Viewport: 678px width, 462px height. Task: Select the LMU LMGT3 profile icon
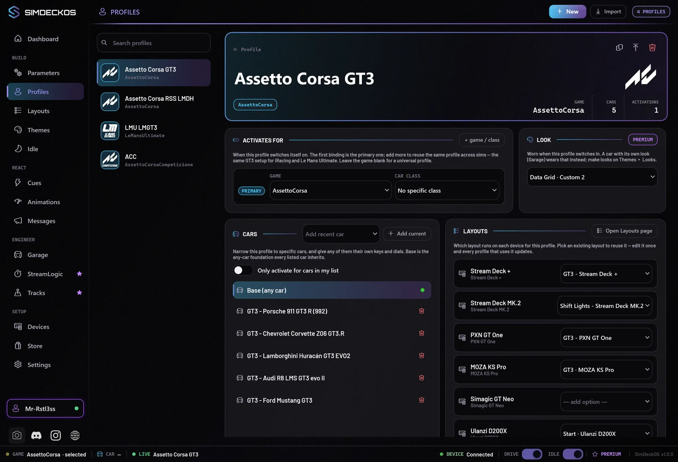(110, 131)
